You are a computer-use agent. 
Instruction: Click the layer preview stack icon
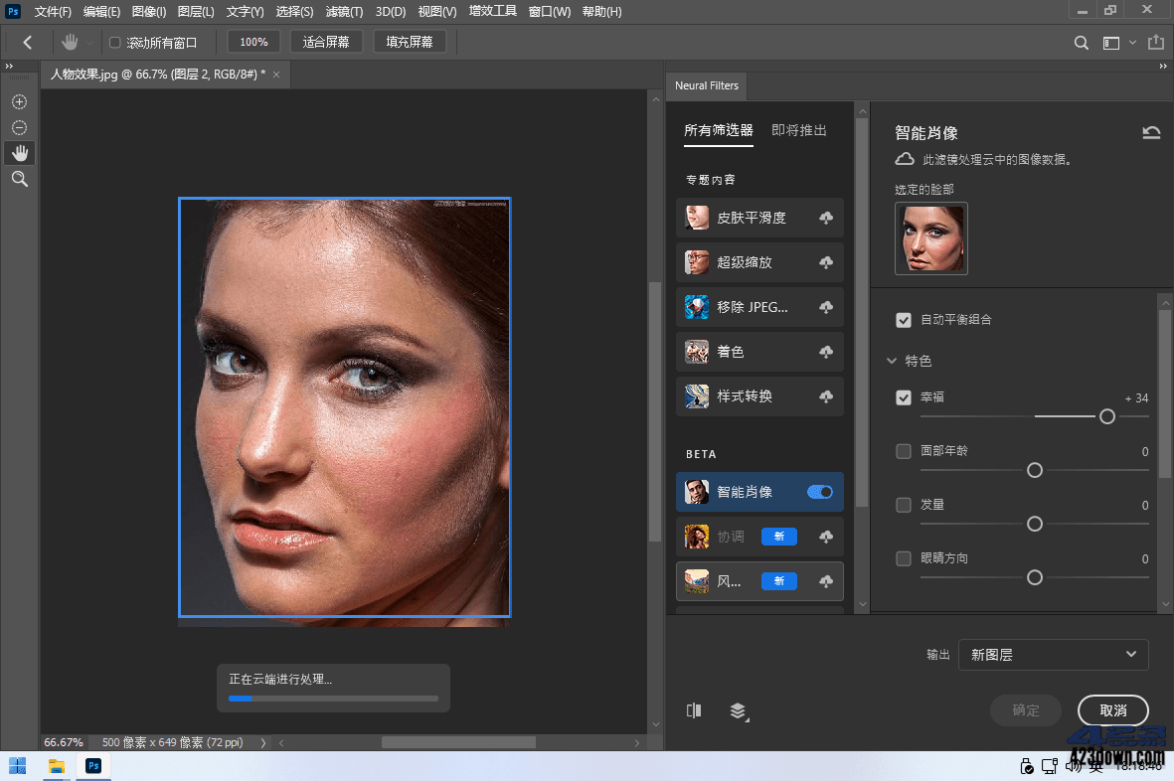point(738,710)
